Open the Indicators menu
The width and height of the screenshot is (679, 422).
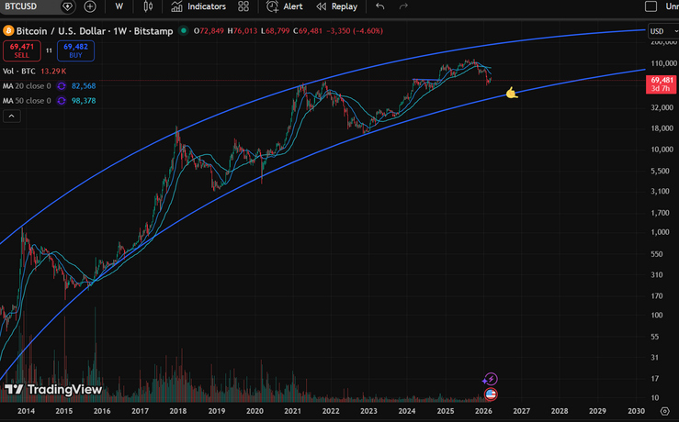[x=198, y=6]
